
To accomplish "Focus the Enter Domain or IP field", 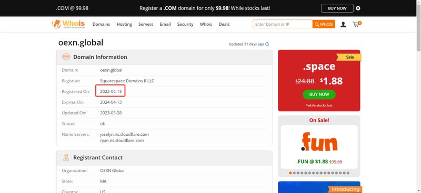I will [x=283, y=24].
